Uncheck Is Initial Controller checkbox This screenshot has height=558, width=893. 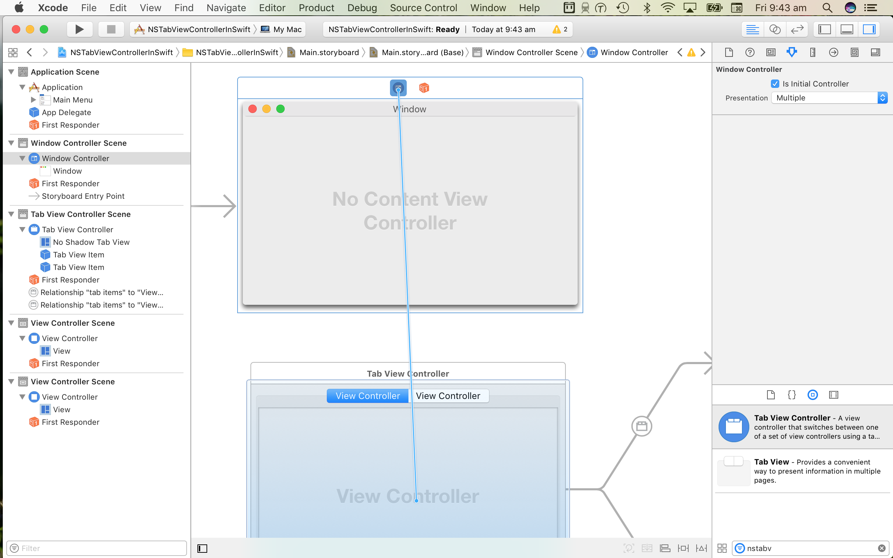(775, 84)
